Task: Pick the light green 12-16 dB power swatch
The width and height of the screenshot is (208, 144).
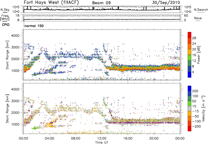Action: [190, 58]
